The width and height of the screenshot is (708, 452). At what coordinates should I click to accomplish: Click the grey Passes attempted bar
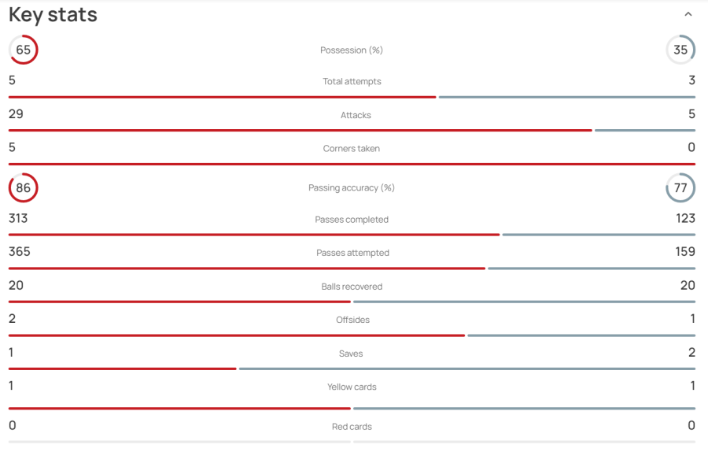point(592,269)
